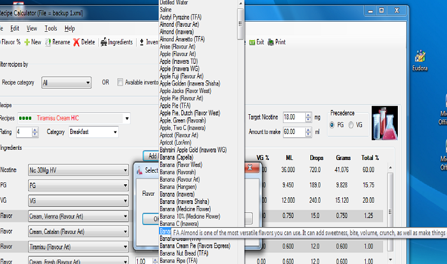Open the Edit menu

point(15,28)
